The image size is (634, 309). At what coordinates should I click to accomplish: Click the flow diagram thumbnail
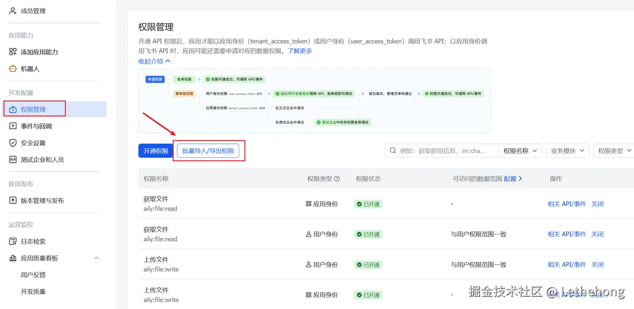[x=315, y=101]
